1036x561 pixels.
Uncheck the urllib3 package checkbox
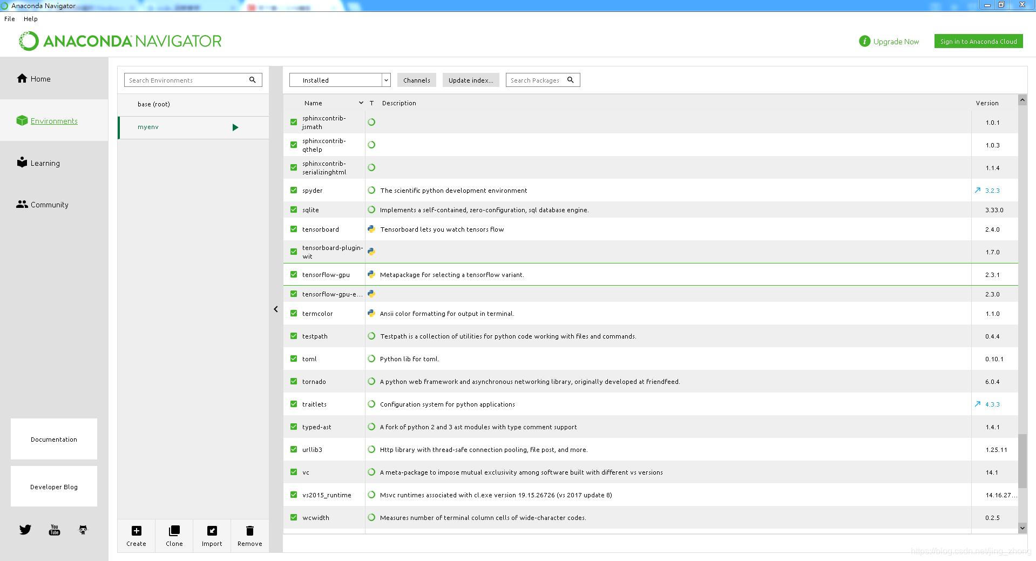click(294, 449)
